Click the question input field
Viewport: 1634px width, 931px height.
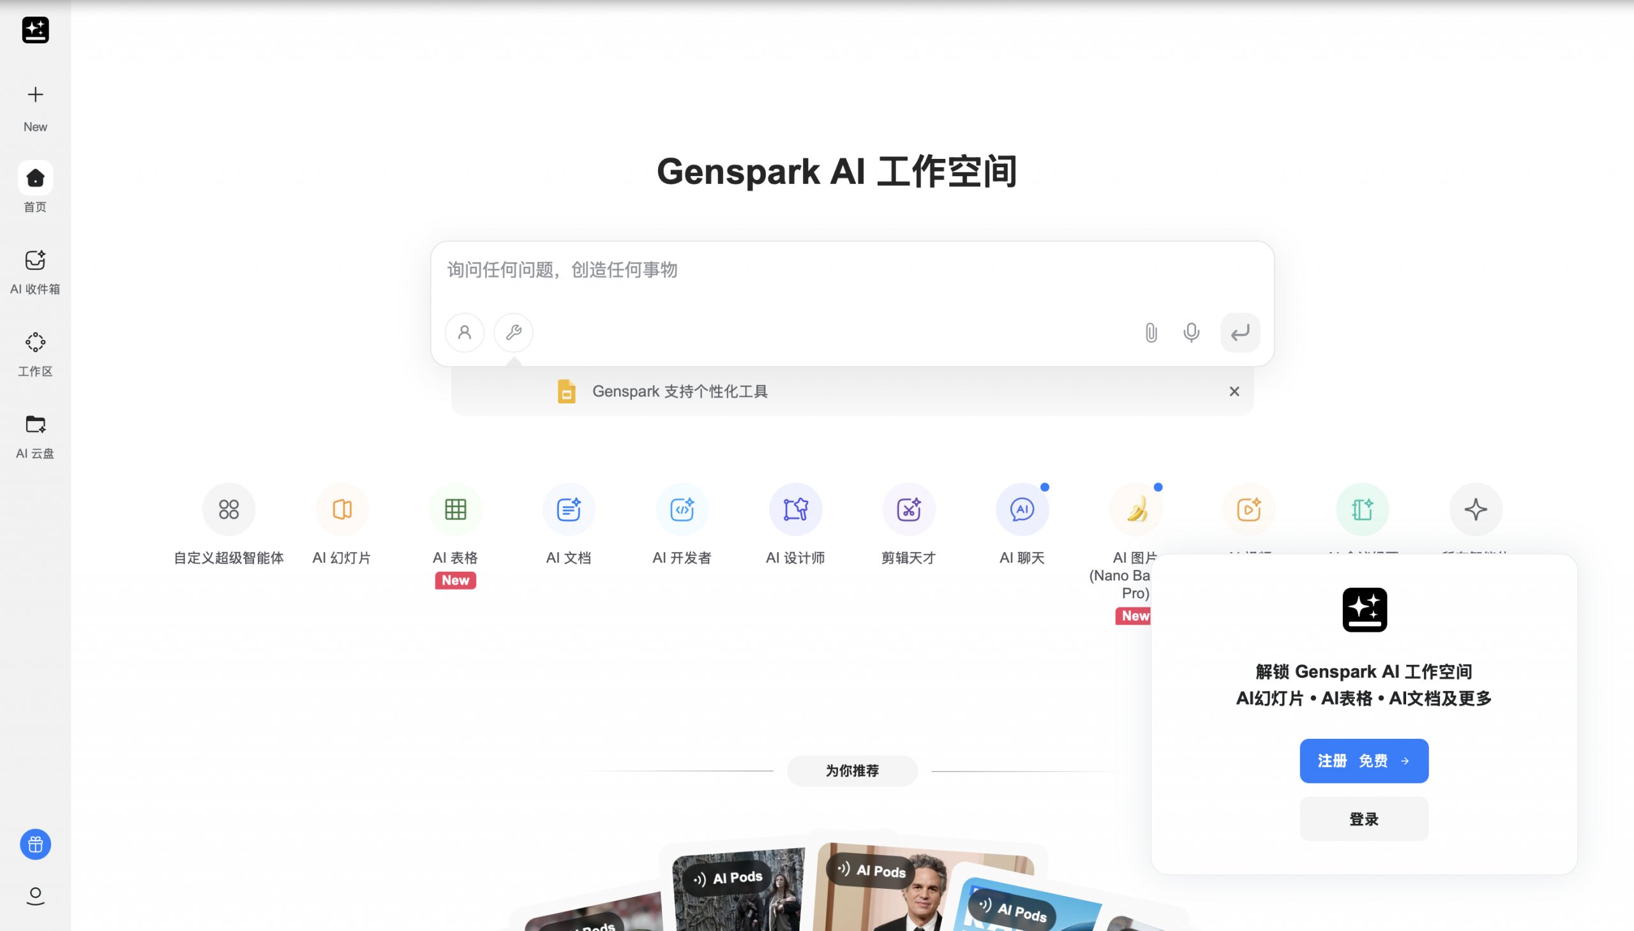coord(767,270)
